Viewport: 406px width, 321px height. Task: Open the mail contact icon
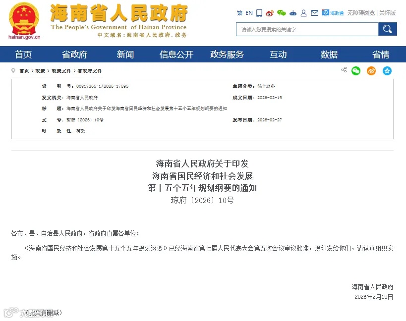(314, 13)
